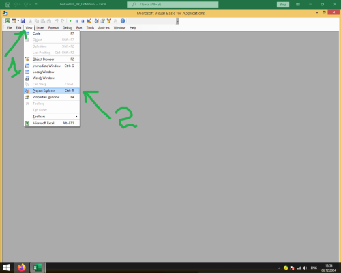Screen dimensions: 341x273
Task: Choose Watch Window in the View menu
Action: point(52,78)
